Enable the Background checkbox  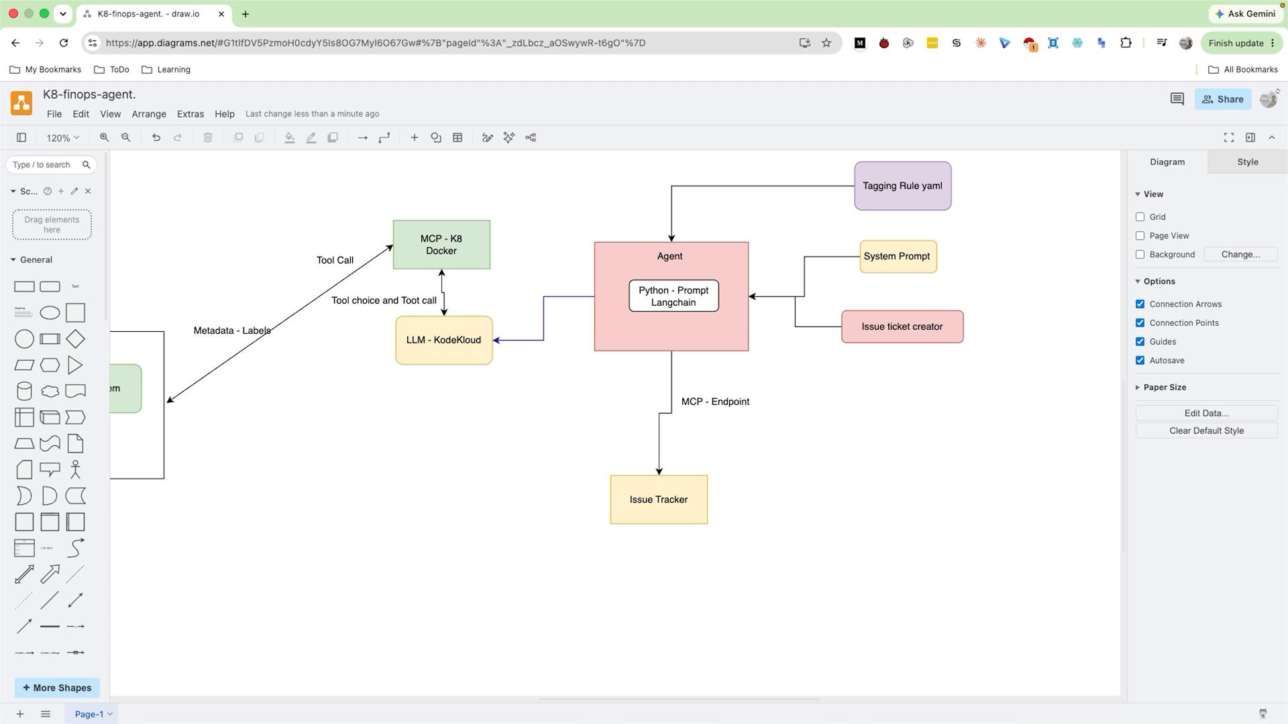coord(1140,255)
